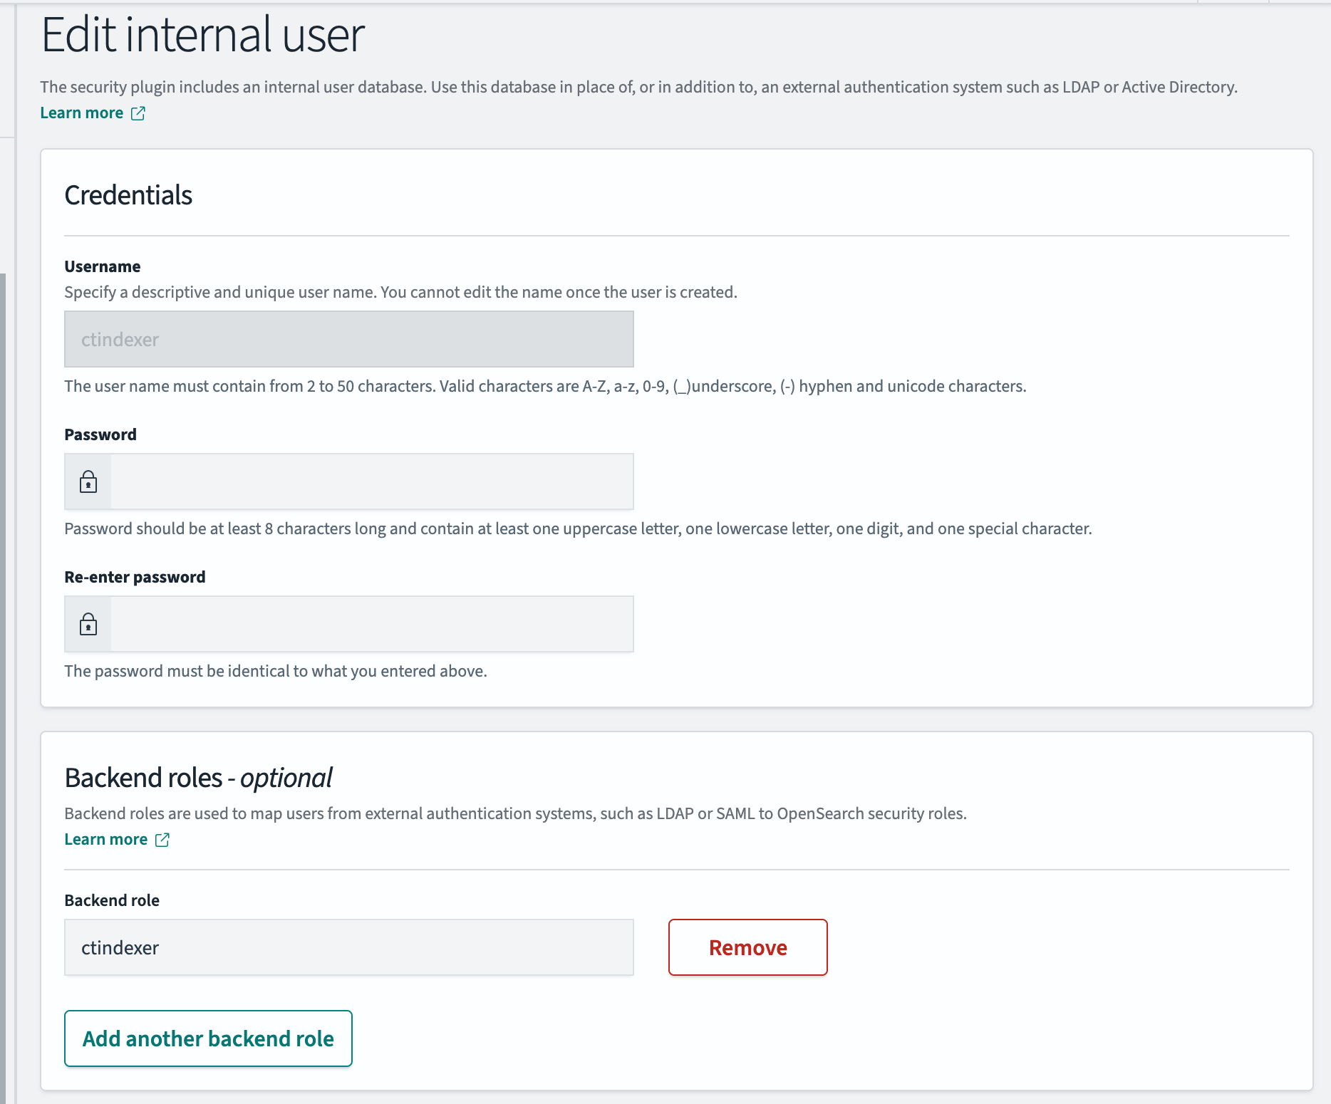Click the disabled ctindexer Username field

[348, 340]
